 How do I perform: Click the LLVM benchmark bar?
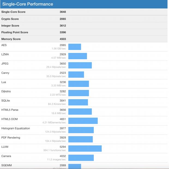click(x=85, y=148)
